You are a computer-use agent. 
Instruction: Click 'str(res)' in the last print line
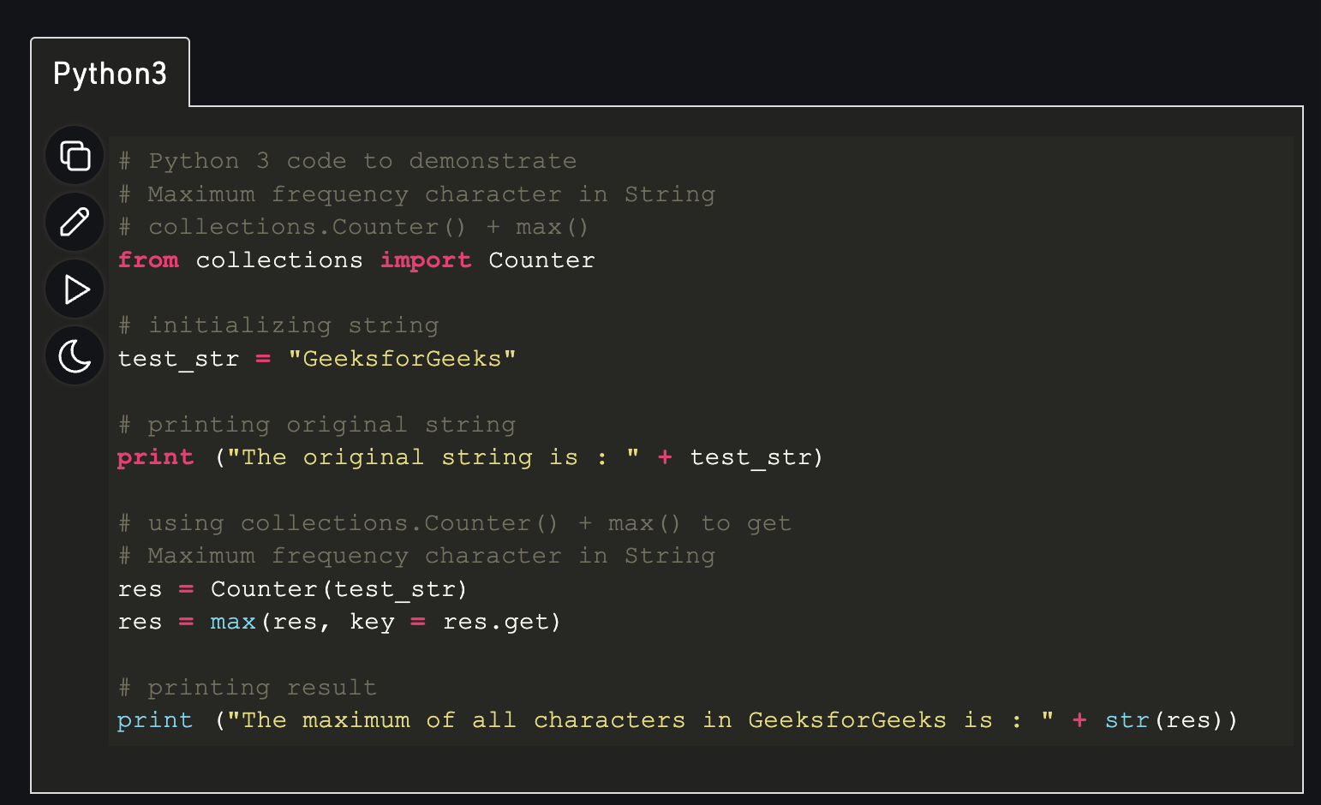1170,720
